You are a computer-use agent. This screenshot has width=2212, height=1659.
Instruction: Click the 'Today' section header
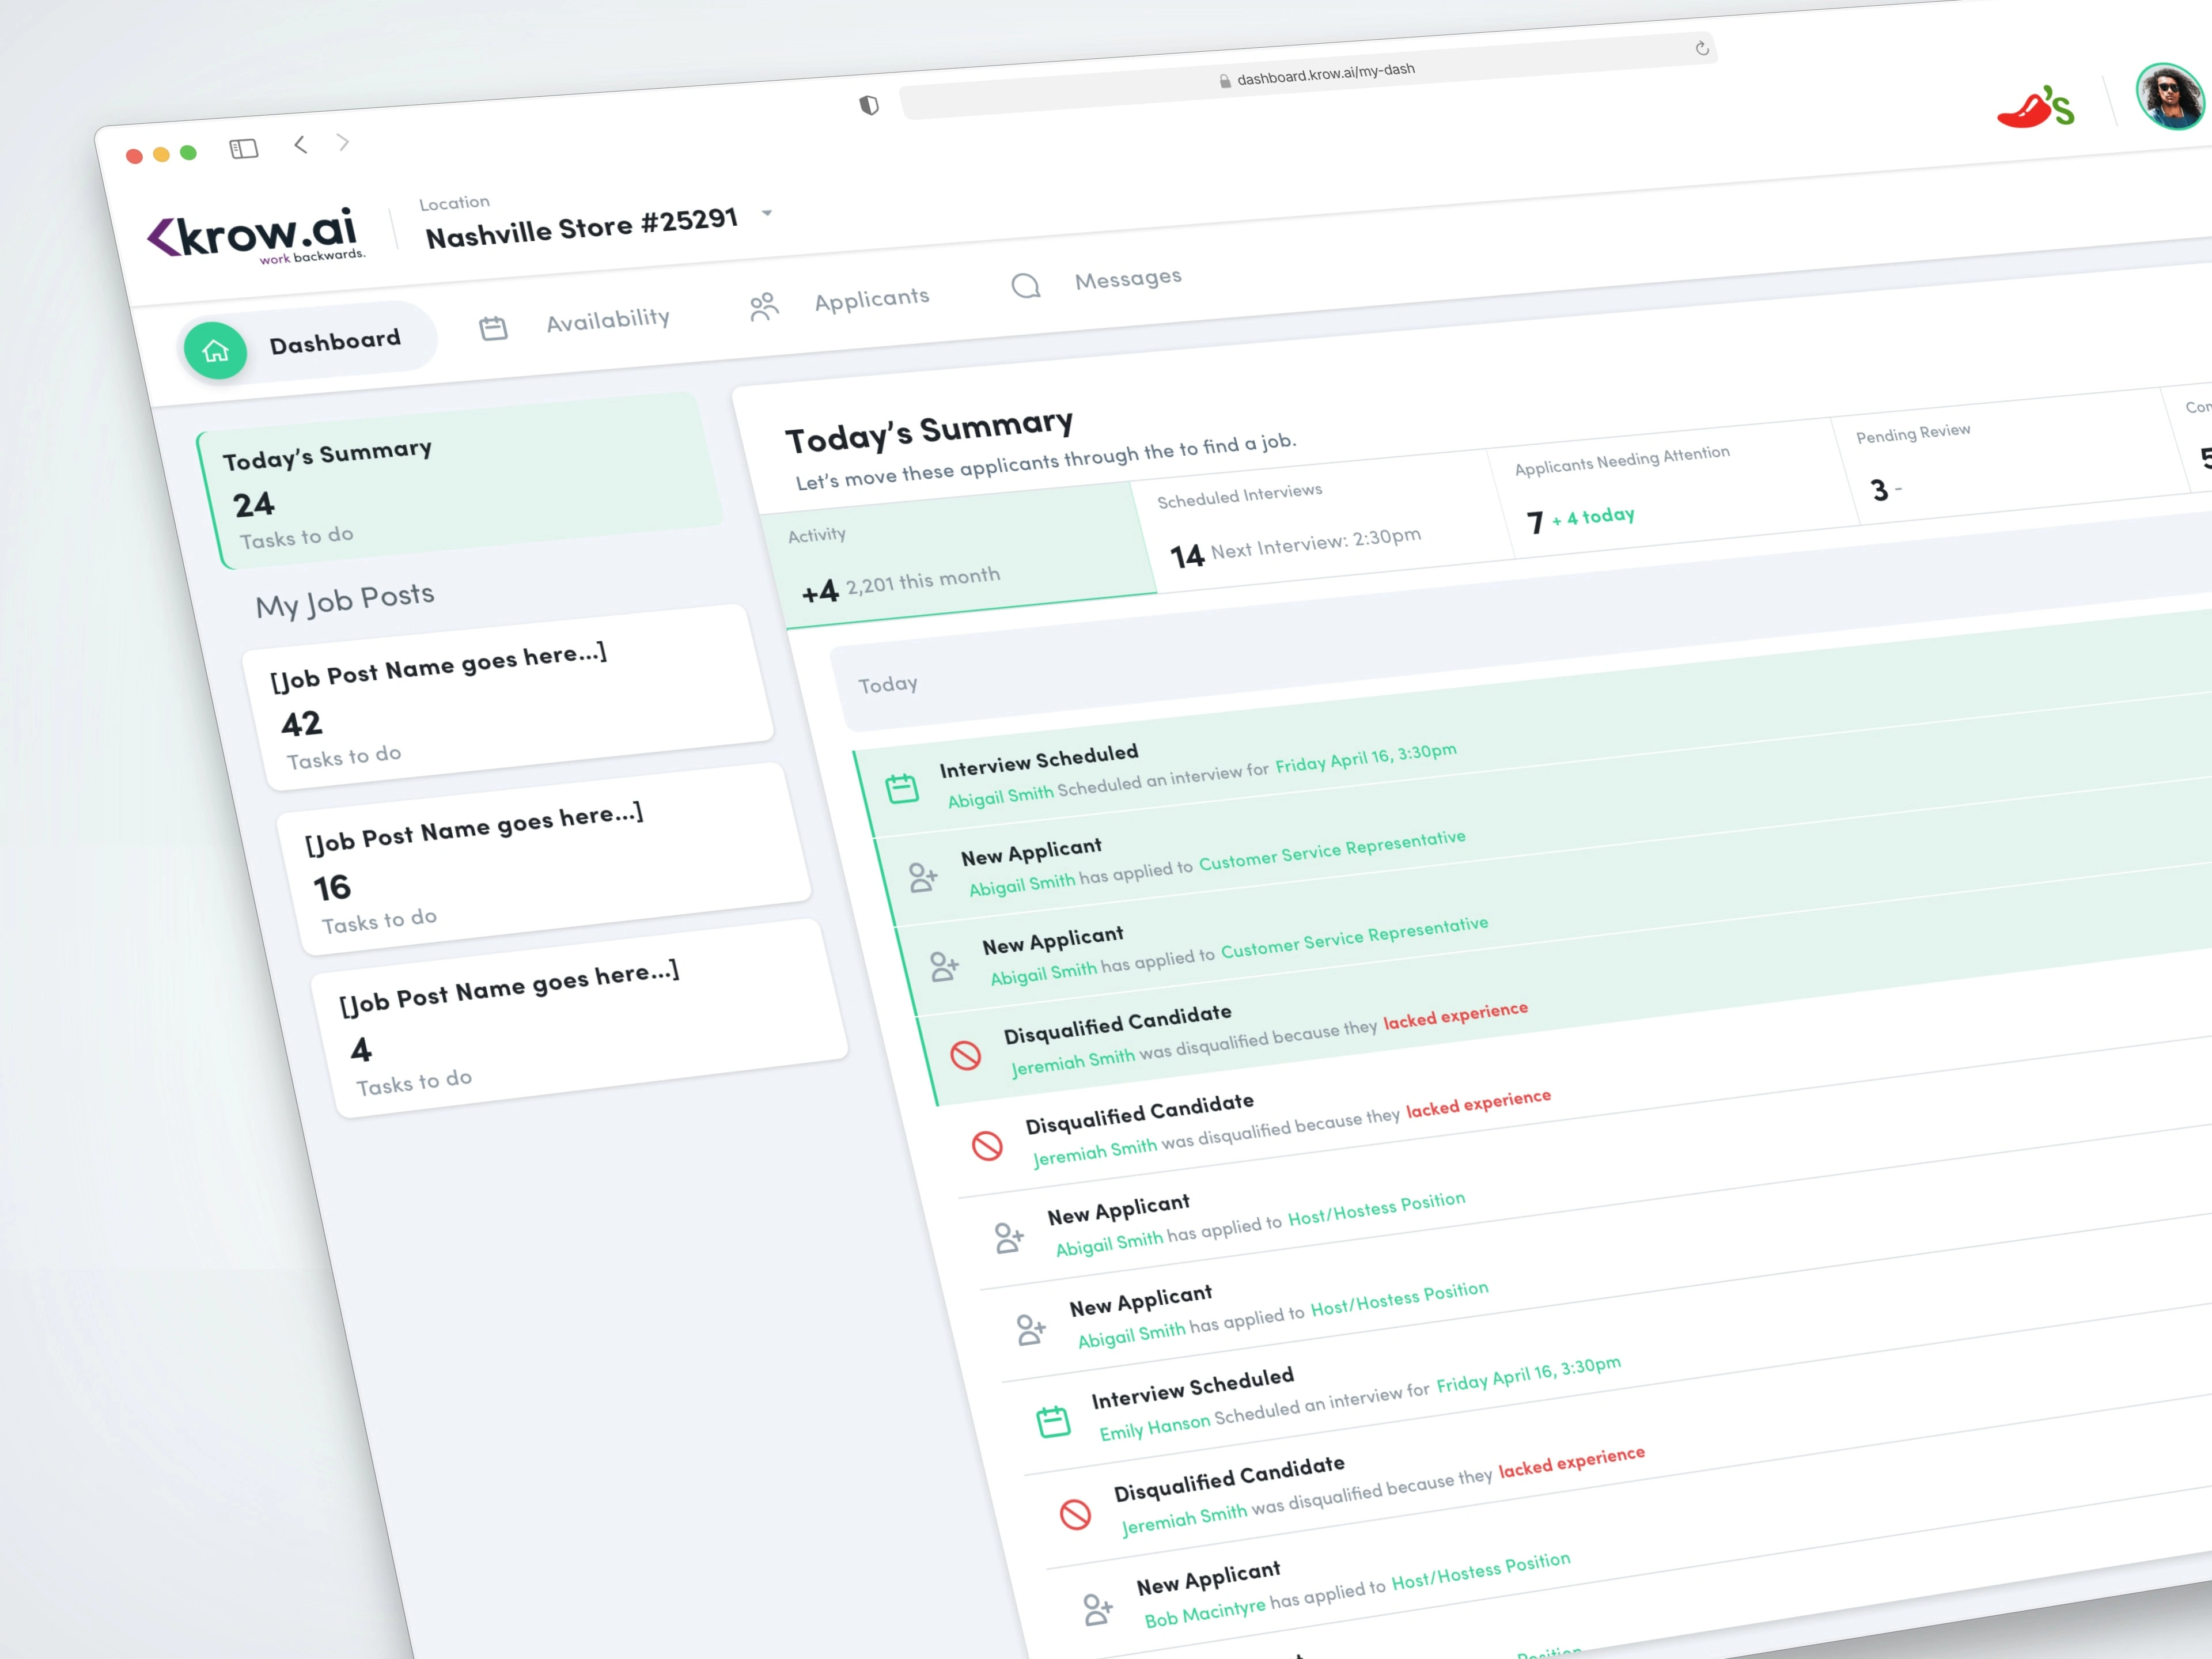pyautogui.click(x=888, y=685)
